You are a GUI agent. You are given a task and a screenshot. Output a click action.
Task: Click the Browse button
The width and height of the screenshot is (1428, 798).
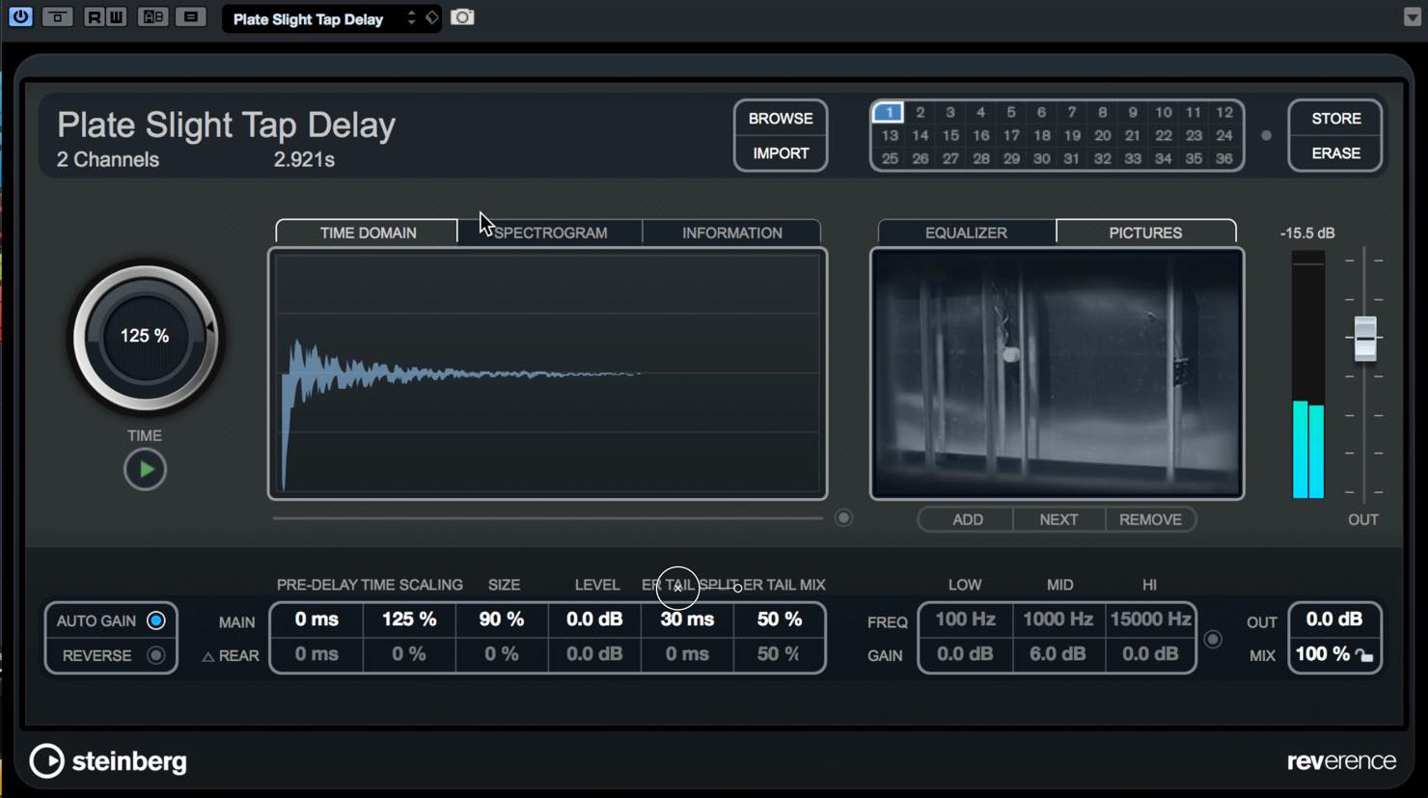click(781, 119)
